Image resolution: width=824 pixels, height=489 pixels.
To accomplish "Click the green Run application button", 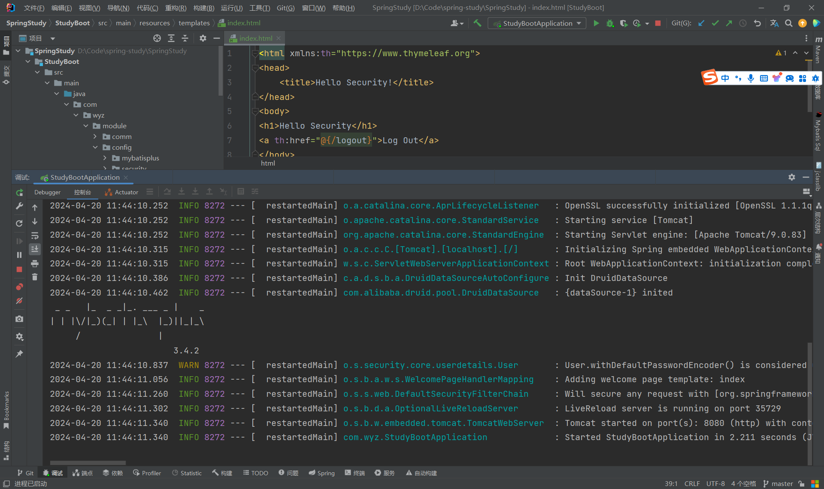I will click(596, 23).
